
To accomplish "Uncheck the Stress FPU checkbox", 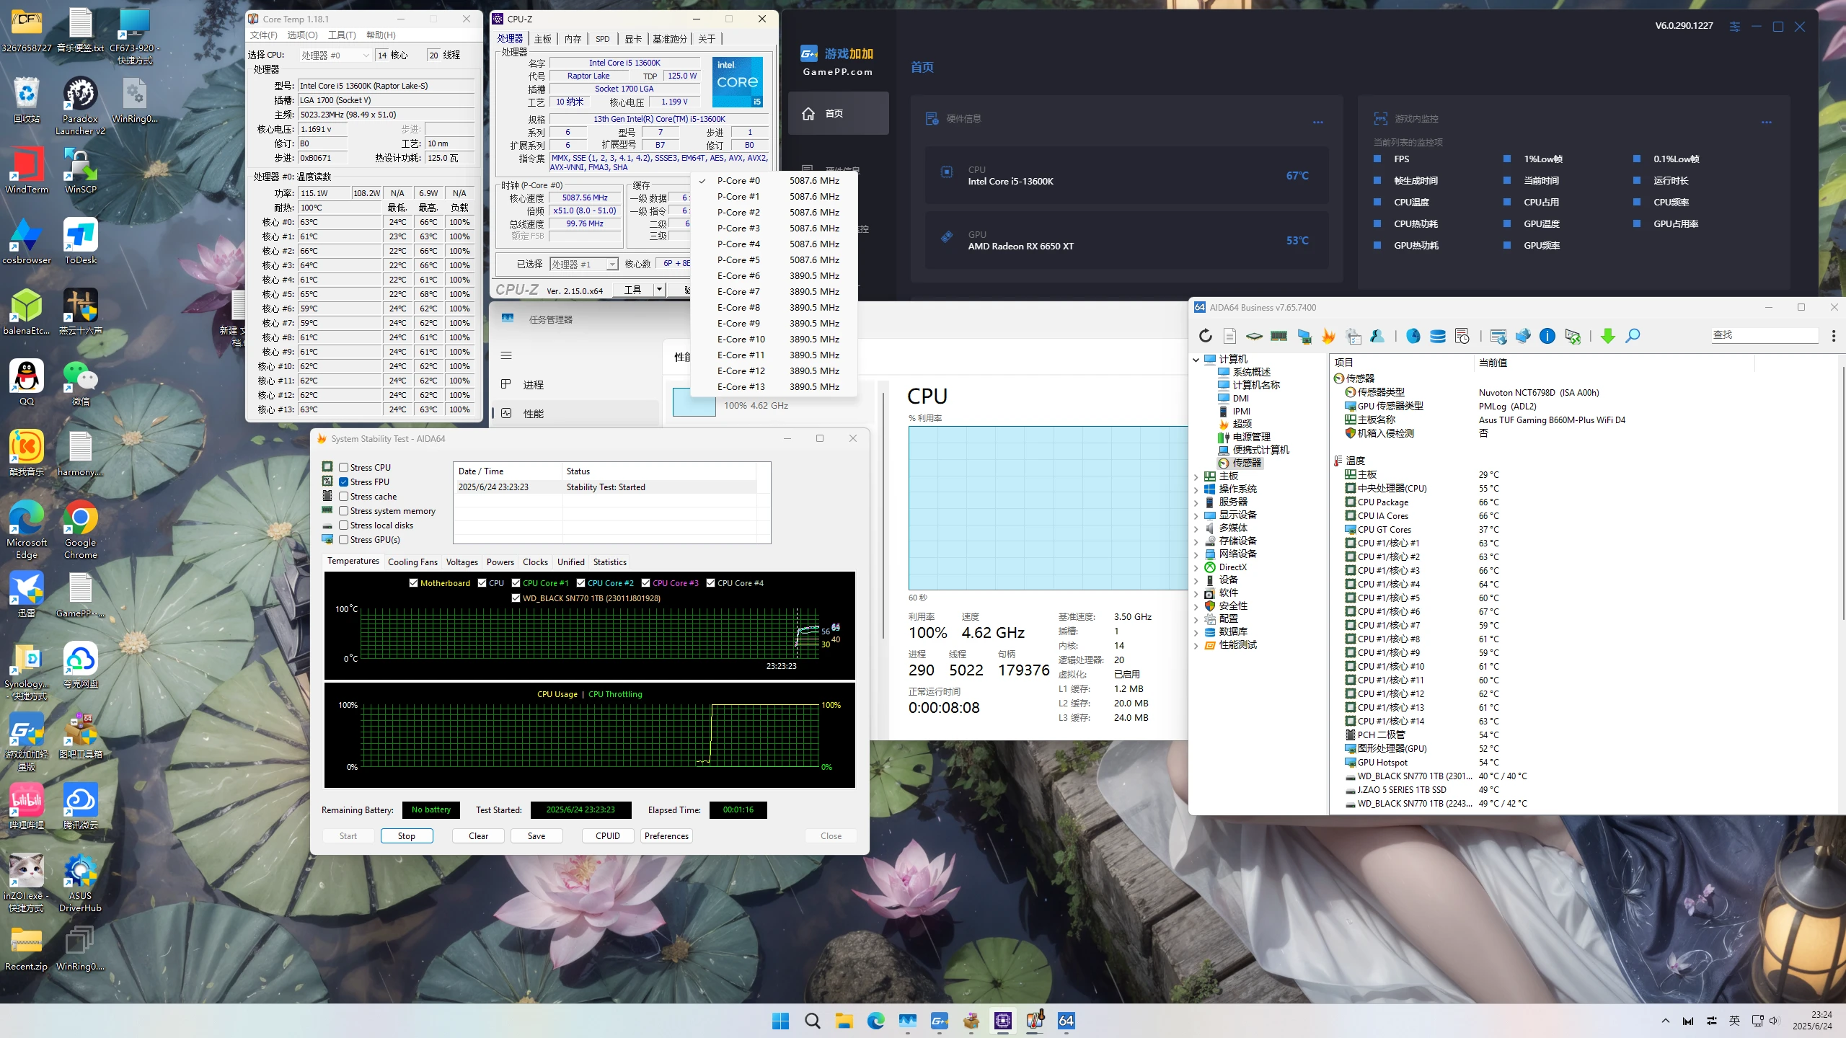I will tap(344, 482).
